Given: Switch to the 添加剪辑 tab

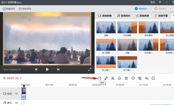Looking at the screenshot, I should coord(105,16).
